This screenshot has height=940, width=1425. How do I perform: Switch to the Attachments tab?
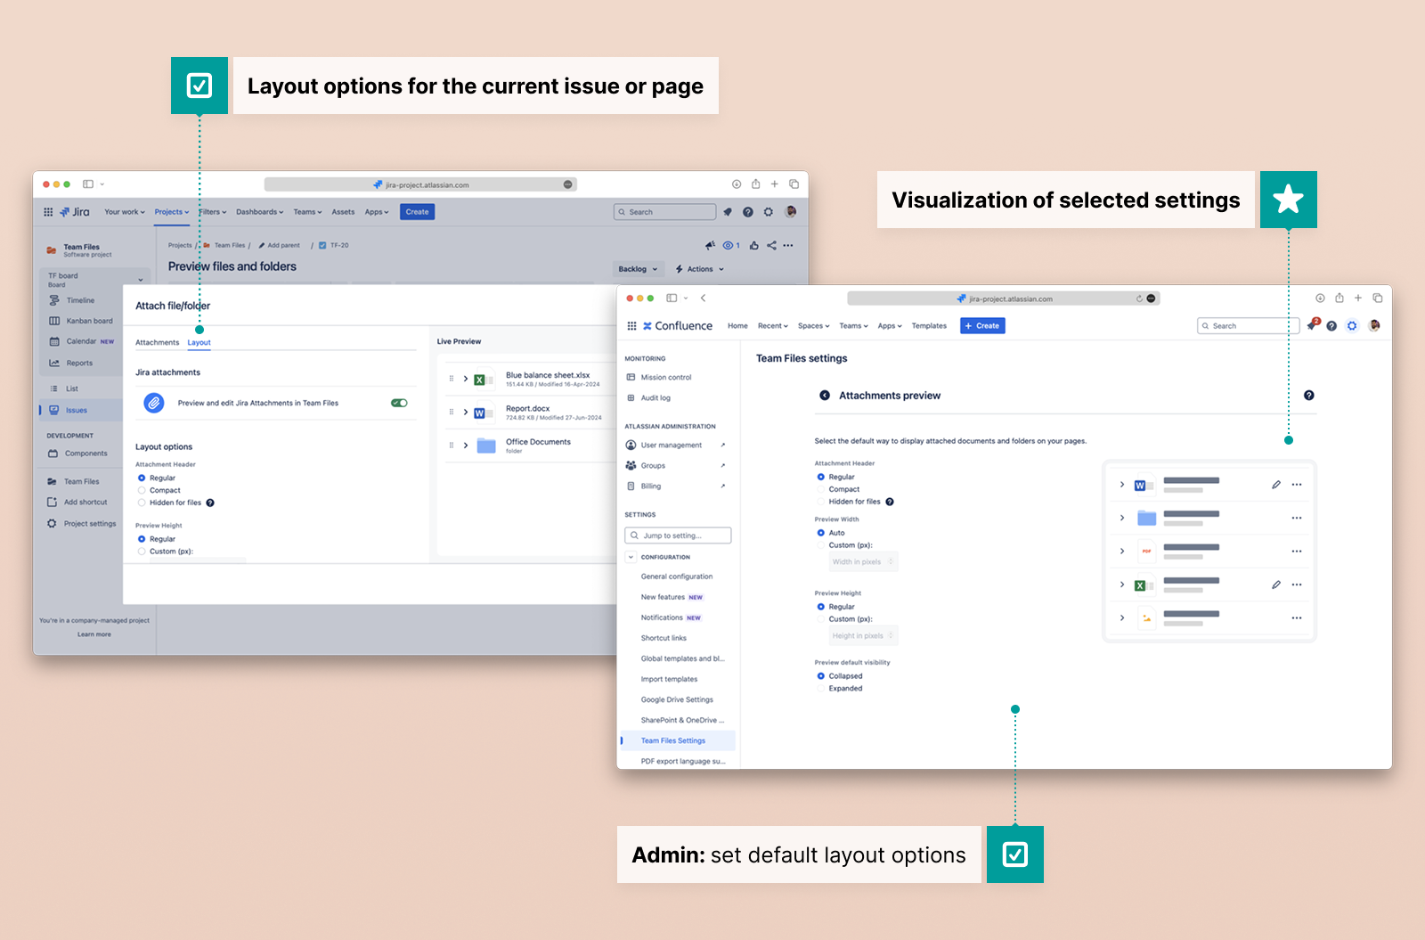click(x=157, y=342)
